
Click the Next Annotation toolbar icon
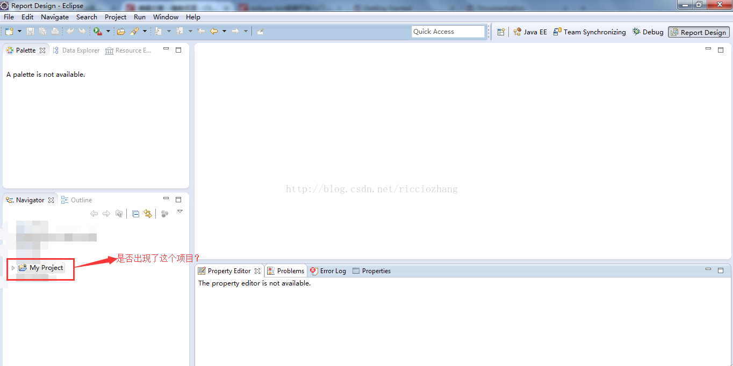pos(158,32)
